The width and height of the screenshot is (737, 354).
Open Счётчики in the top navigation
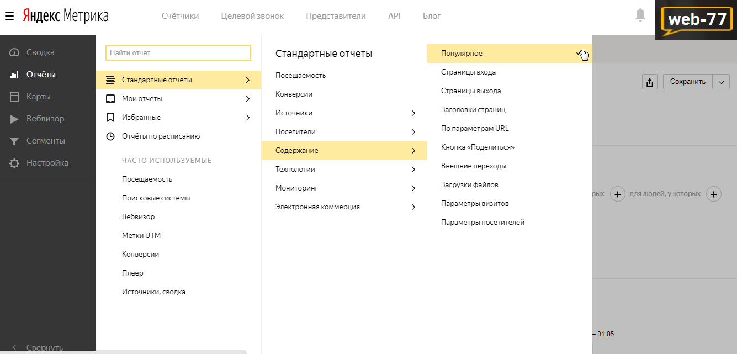tap(180, 16)
